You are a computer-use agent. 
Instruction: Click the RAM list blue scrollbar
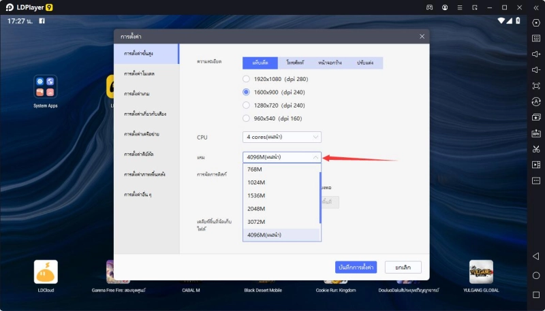(x=320, y=197)
